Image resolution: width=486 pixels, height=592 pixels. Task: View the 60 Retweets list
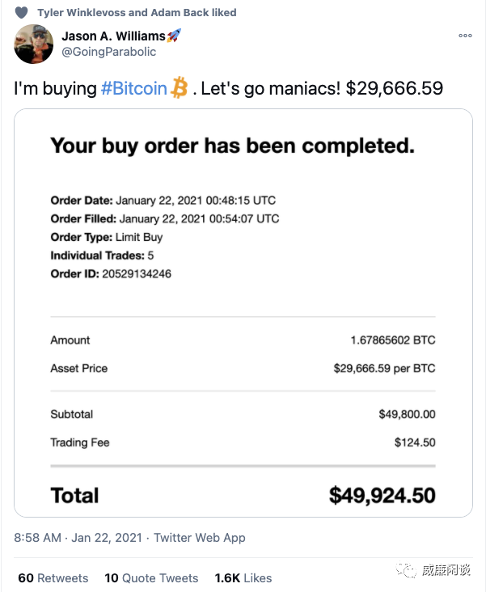(53, 578)
